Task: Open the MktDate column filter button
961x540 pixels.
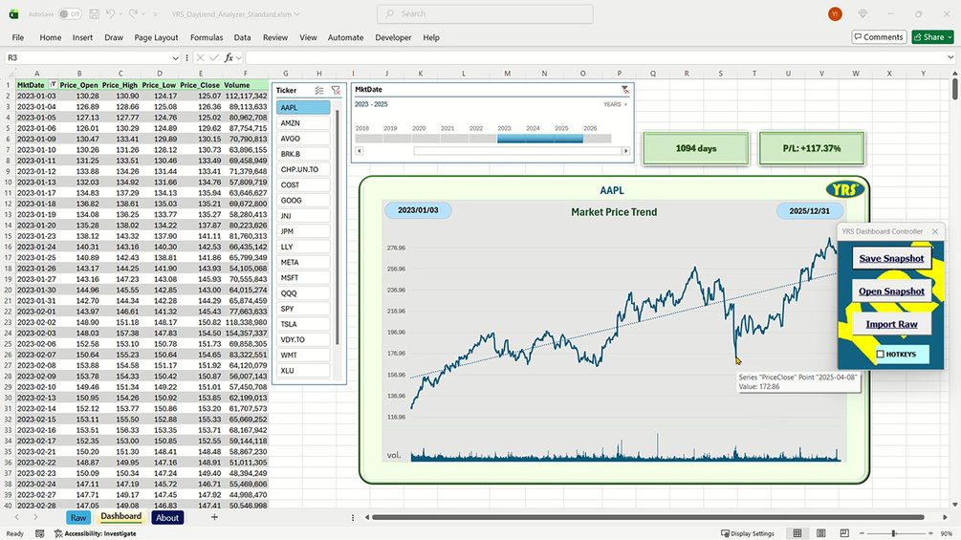Action: [x=54, y=84]
